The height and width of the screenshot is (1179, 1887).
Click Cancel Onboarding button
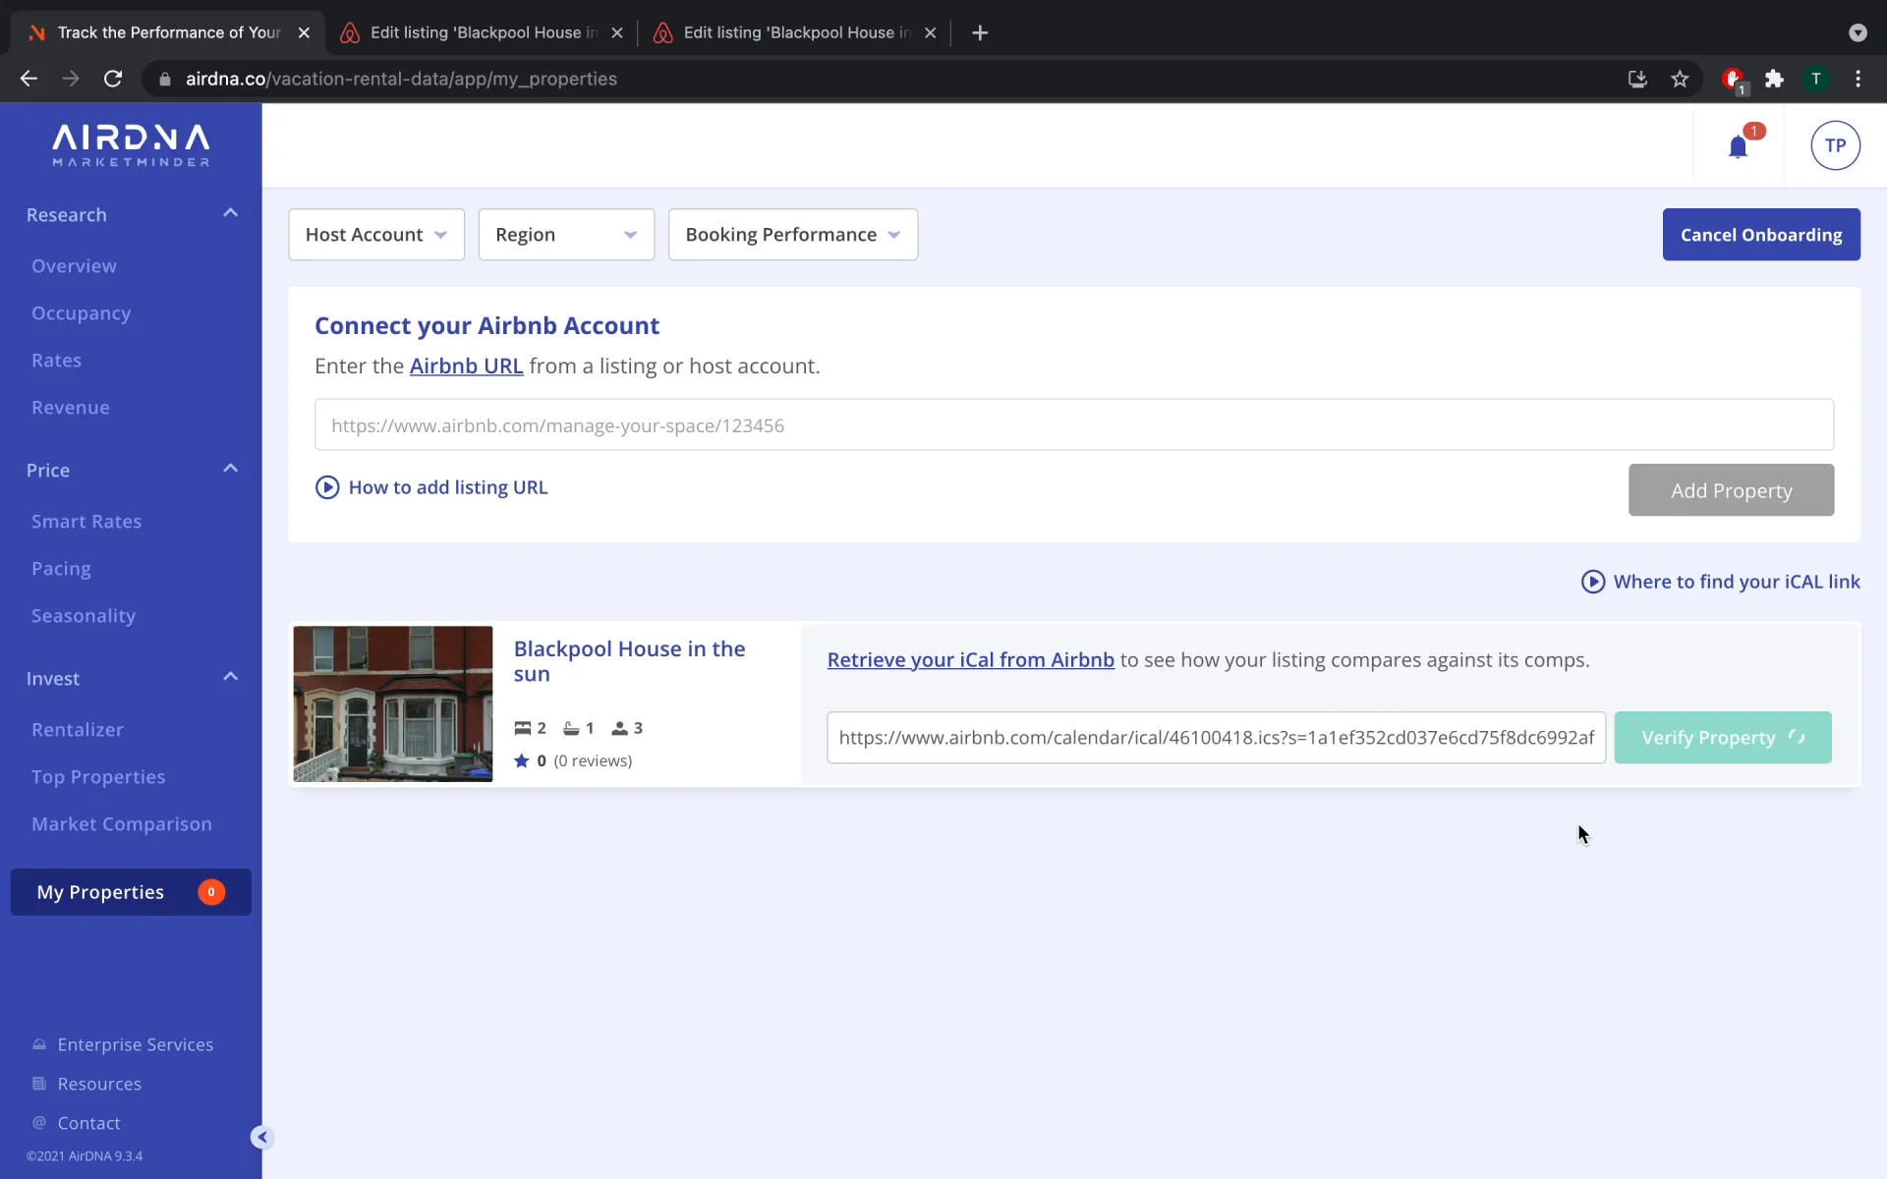pos(1761,235)
